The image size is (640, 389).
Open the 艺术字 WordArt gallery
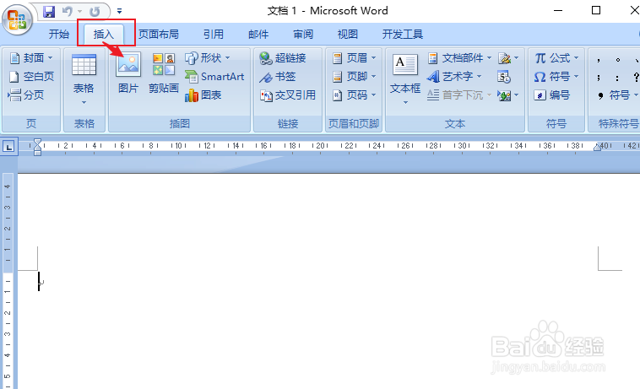tap(454, 76)
